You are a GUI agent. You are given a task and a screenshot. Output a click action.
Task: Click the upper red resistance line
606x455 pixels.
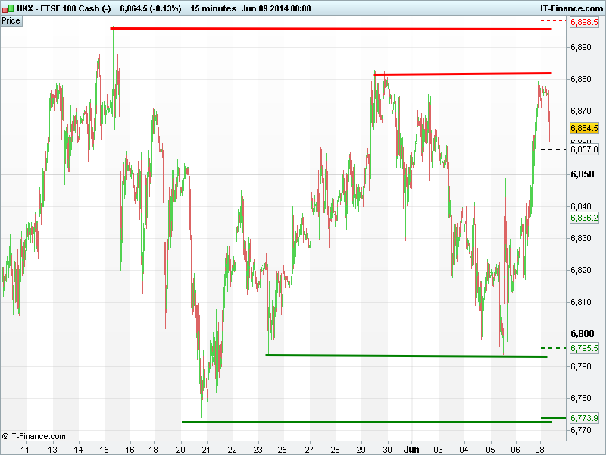pyautogui.click(x=331, y=29)
